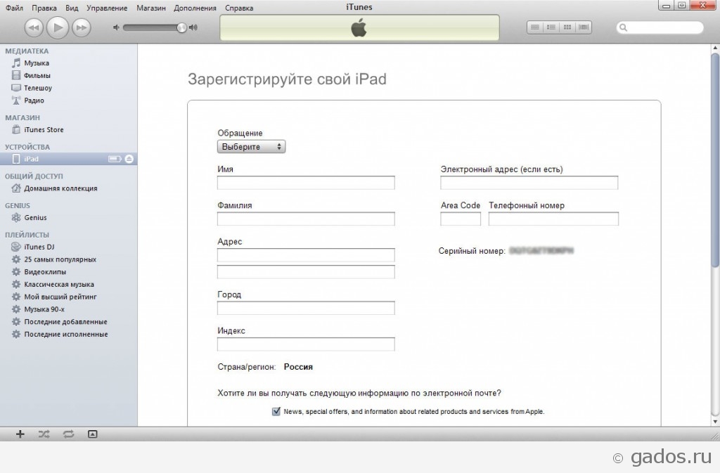Uncheck the Apple news and offers checkbox

tap(276, 412)
